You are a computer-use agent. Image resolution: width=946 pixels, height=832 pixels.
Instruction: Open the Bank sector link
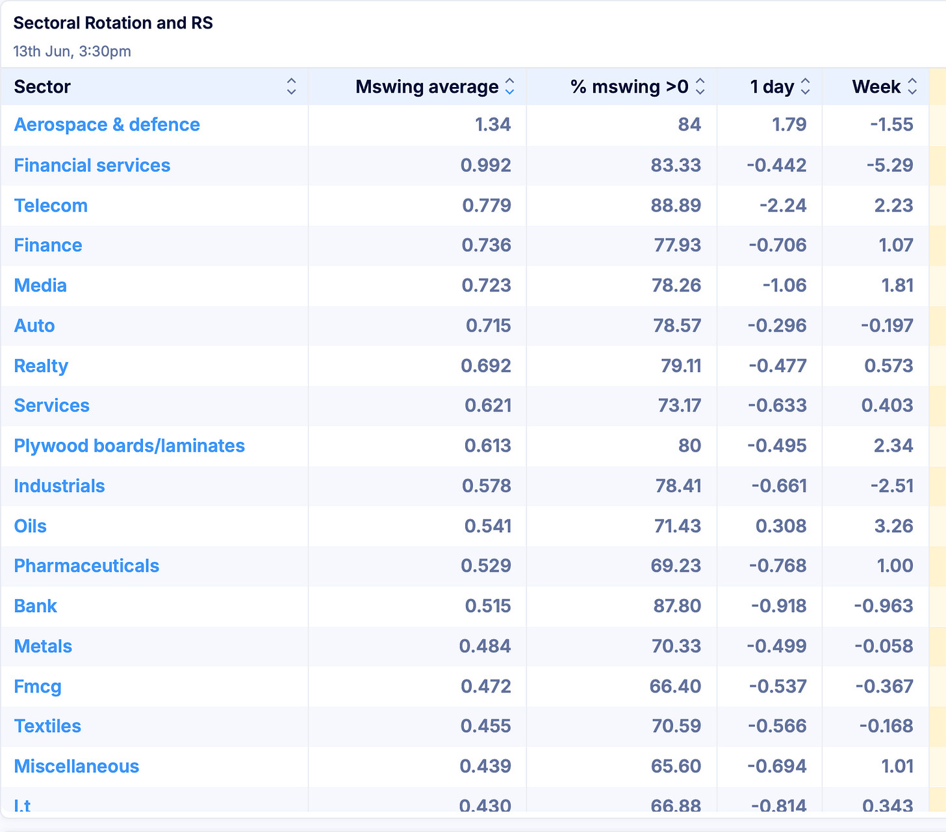click(36, 606)
